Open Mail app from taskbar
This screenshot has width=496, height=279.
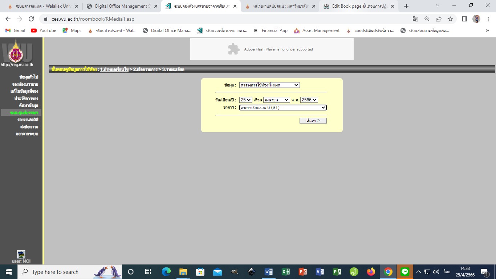(x=217, y=272)
